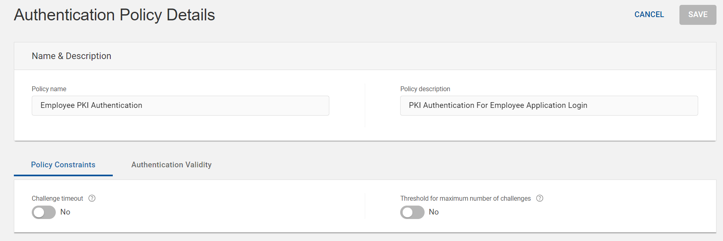The width and height of the screenshot is (723, 241).
Task: Focus the Policy name input field
Action: [x=180, y=106]
